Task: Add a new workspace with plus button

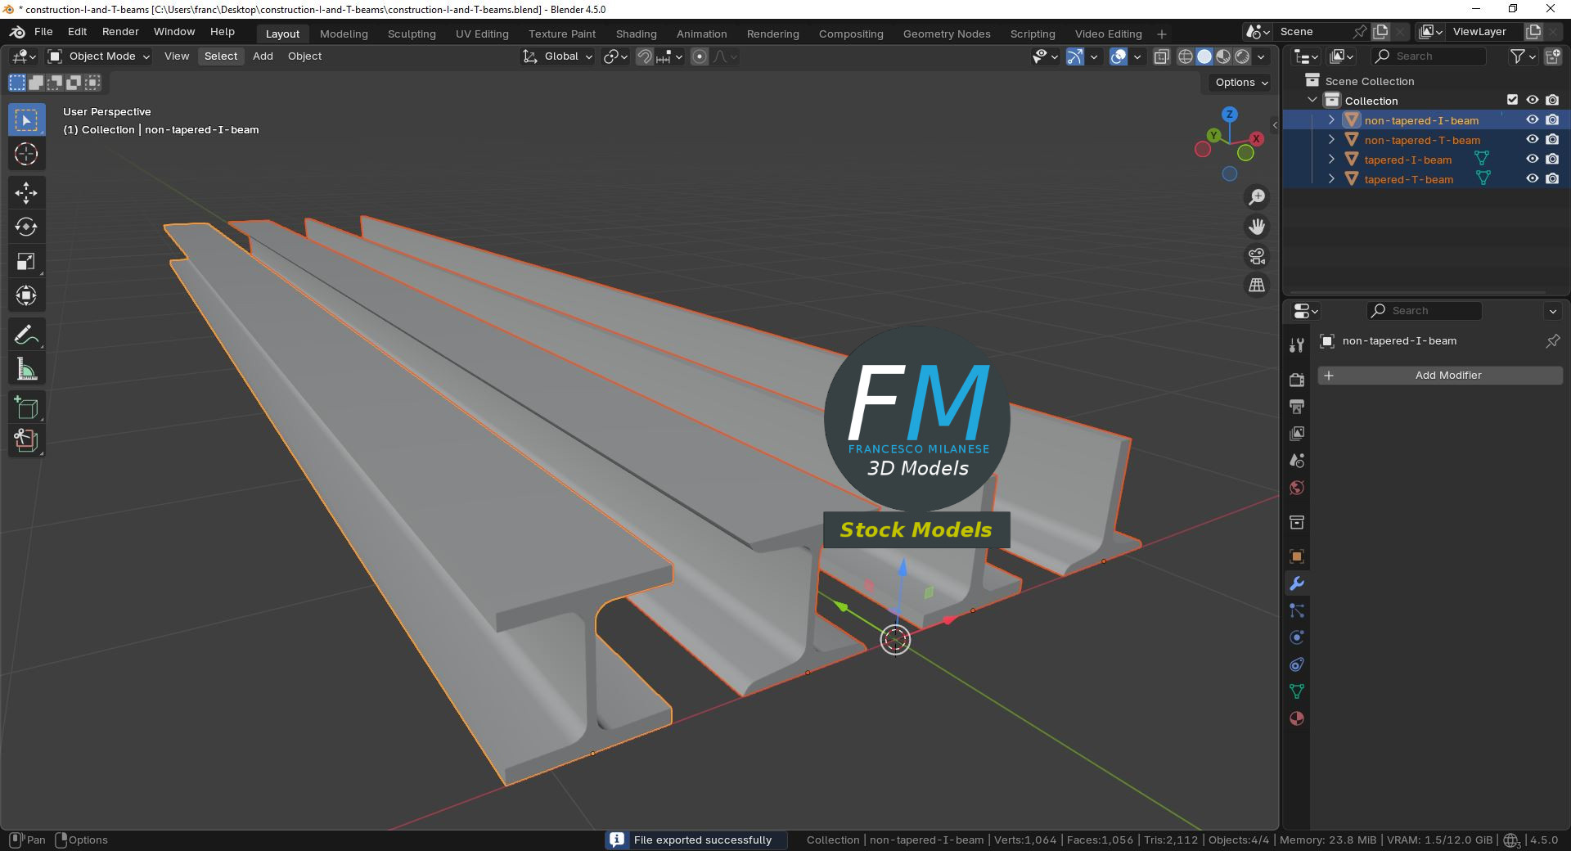Action: point(1162,34)
